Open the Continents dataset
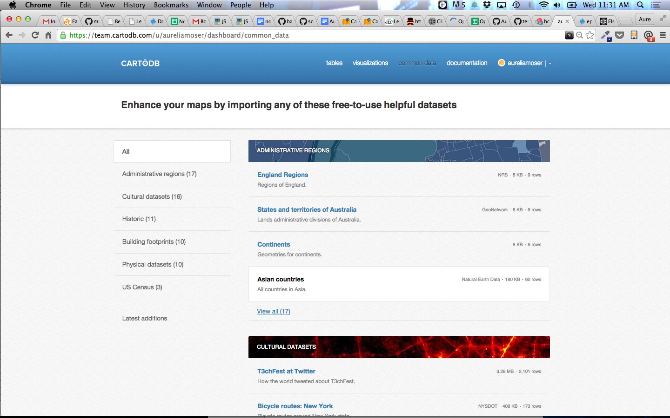This screenshot has height=418, width=670. pyautogui.click(x=274, y=244)
